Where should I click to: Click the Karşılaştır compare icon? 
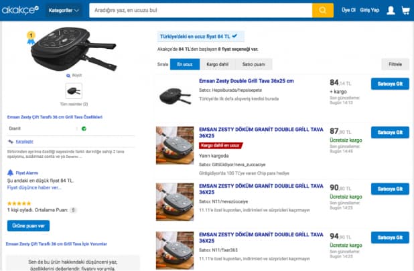tap(10, 142)
